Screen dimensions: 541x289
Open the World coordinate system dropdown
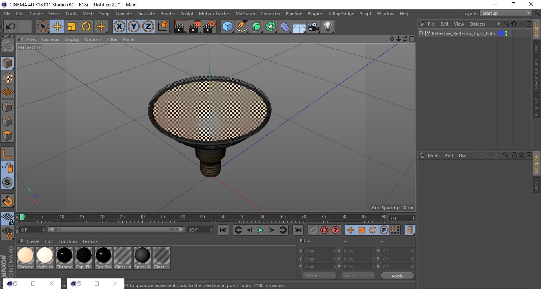point(320,276)
